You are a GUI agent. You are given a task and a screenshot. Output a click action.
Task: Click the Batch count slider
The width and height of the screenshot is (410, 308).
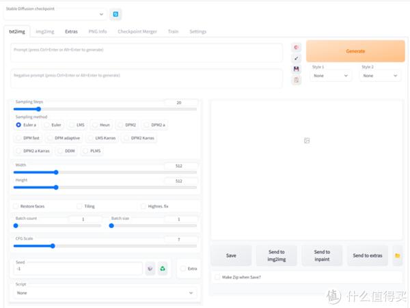click(57, 226)
